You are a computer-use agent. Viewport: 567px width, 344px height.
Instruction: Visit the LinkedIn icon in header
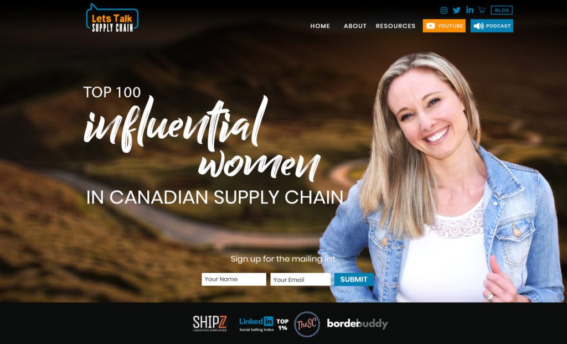[x=470, y=10]
